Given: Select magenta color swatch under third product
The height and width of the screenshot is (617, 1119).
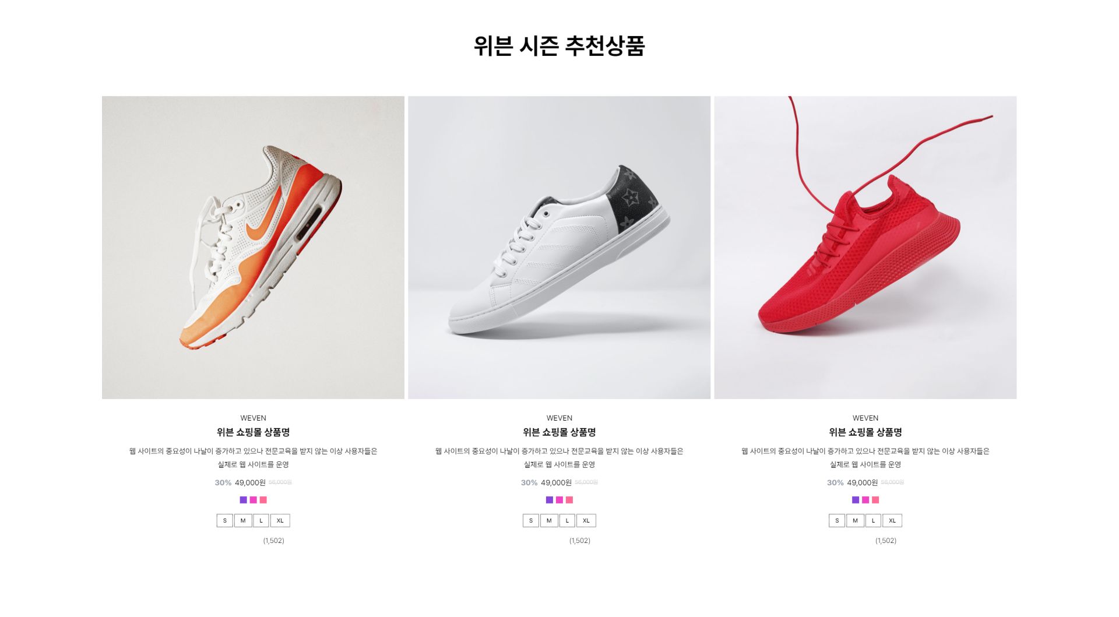Looking at the screenshot, I should 865,500.
